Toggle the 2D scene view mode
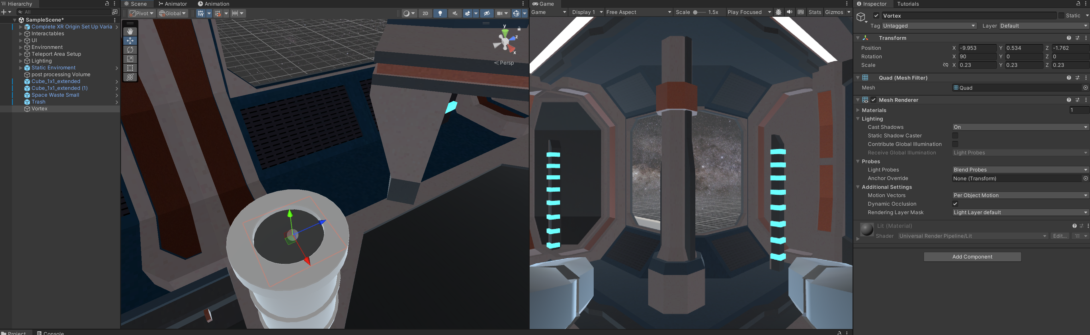 (x=425, y=13)
